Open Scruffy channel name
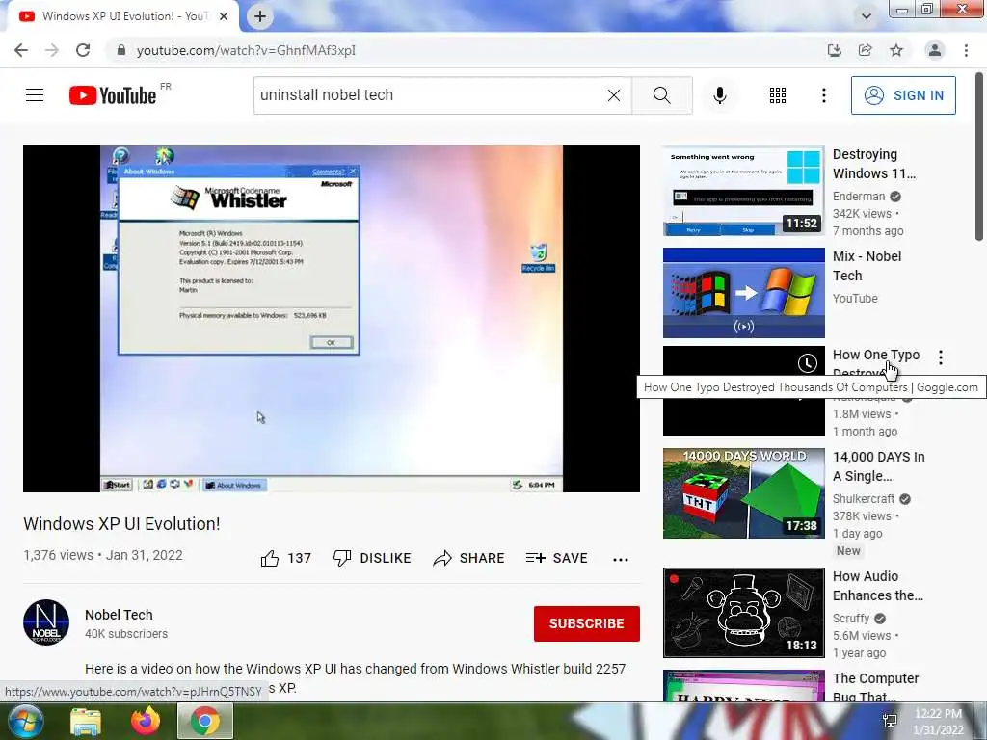The width and height of the screenshot is (987, 740). click(x=851, y=619)
